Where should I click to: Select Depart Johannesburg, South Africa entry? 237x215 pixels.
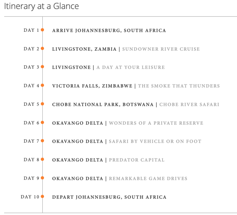point(109,197)
